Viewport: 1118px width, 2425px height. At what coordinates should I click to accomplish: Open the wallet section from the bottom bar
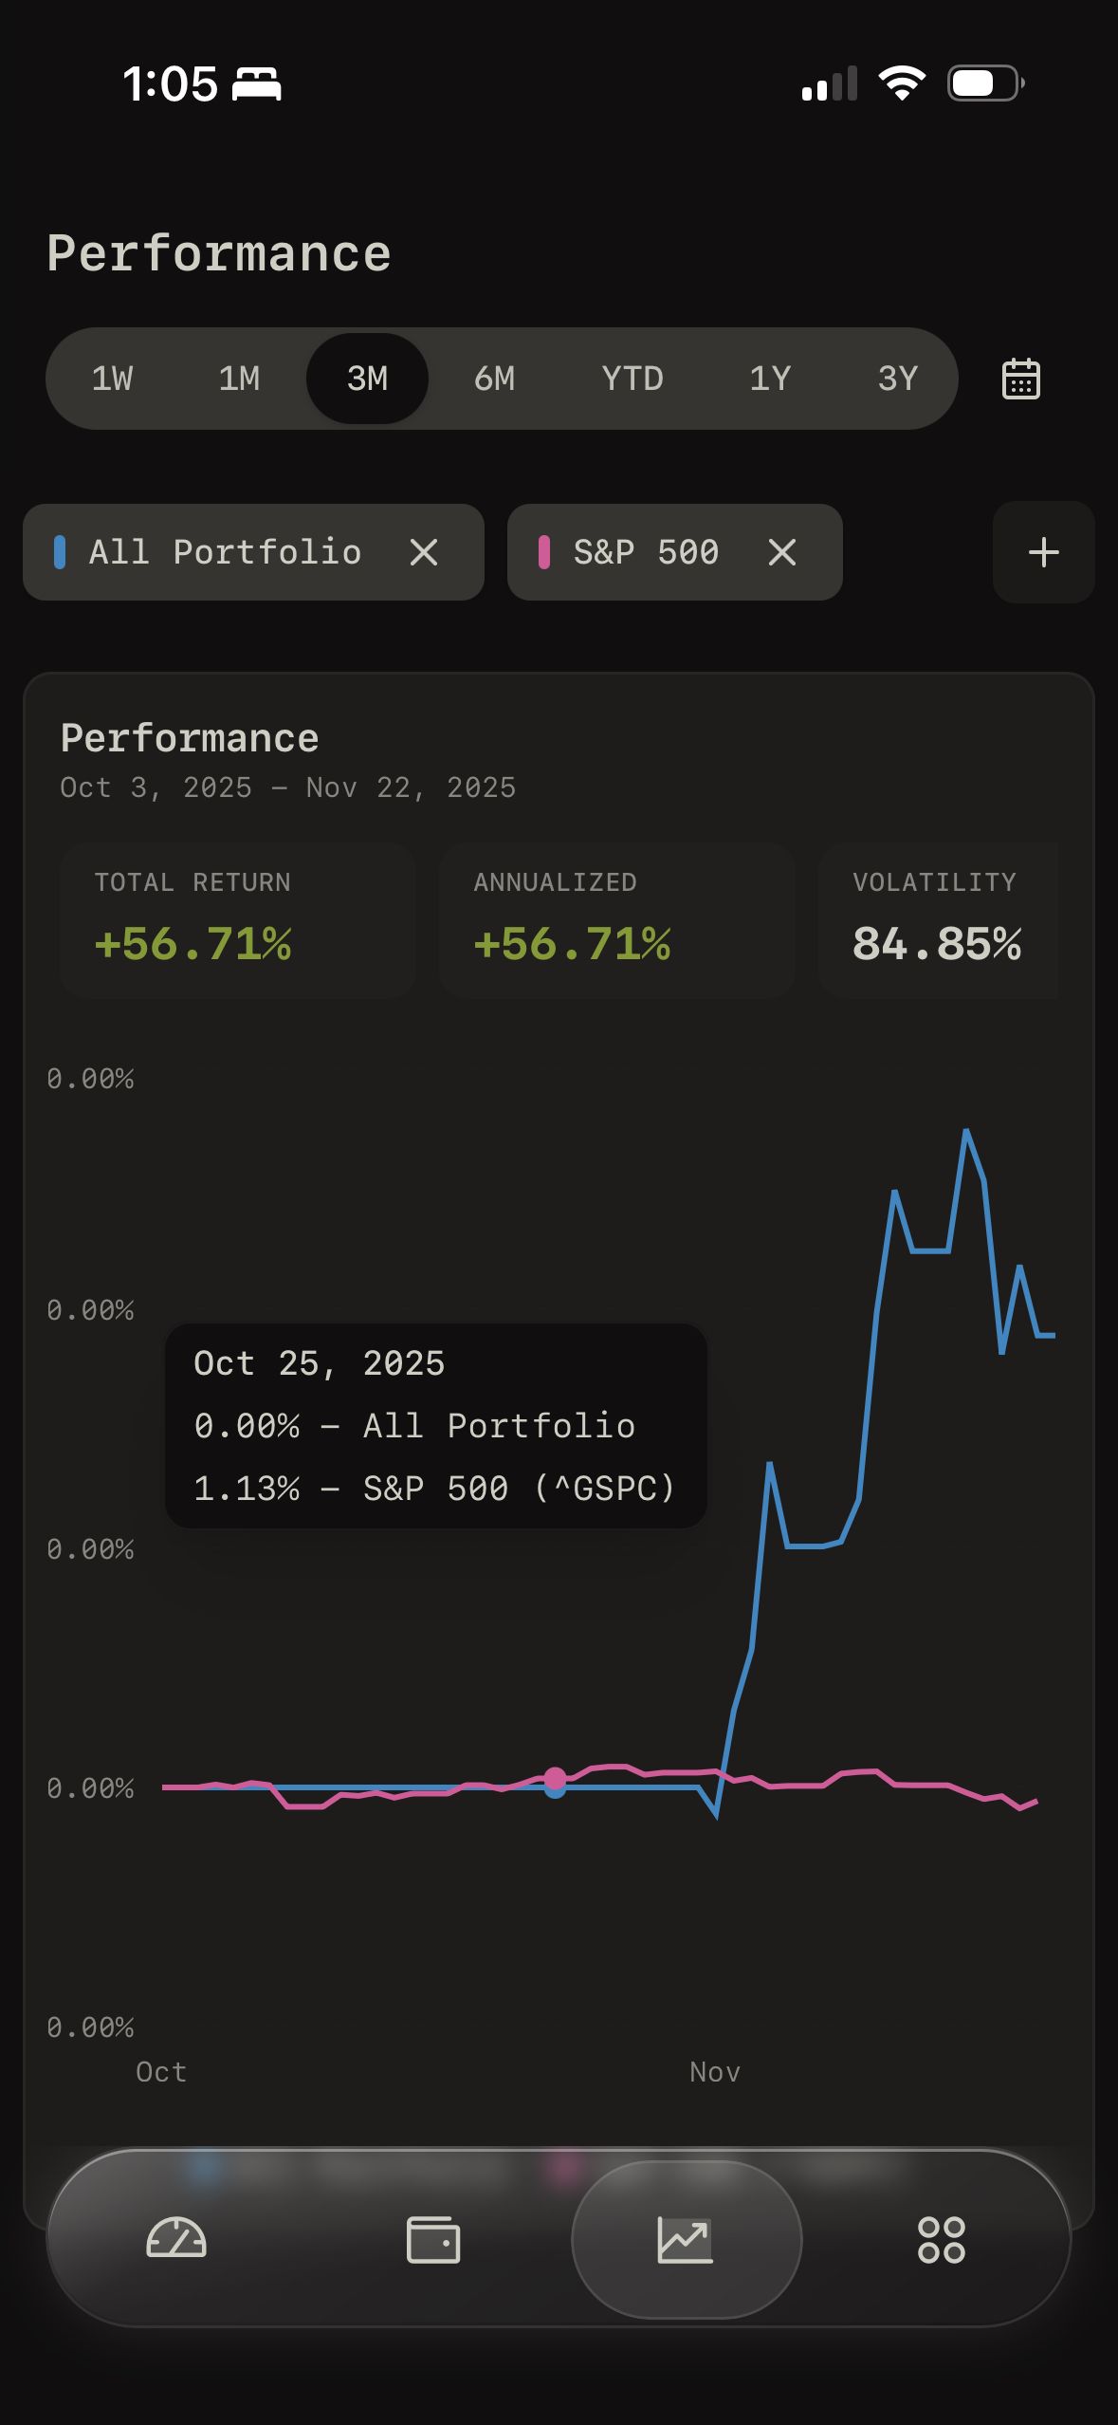point(433,2241)
